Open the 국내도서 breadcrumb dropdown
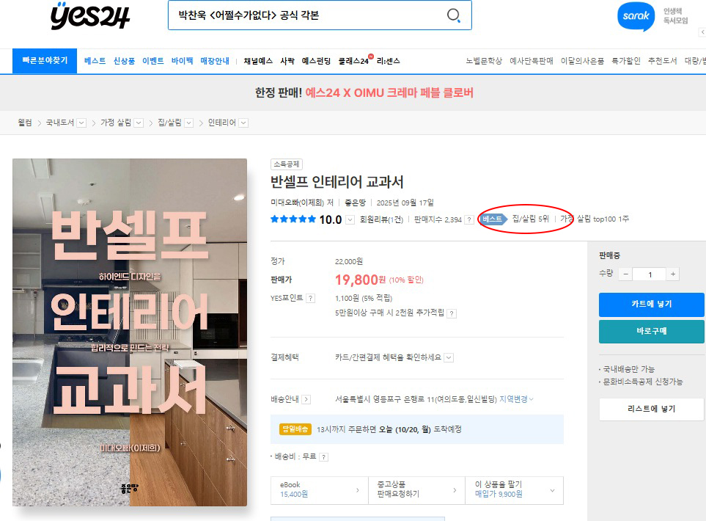Screen dimensions: 706x521 81,123
